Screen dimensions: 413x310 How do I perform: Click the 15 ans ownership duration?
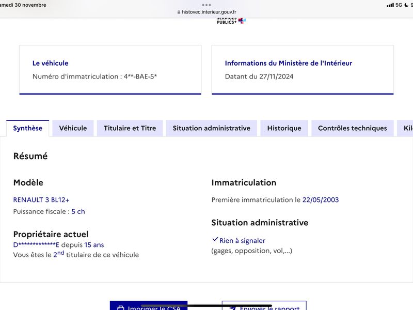point(94,244)
